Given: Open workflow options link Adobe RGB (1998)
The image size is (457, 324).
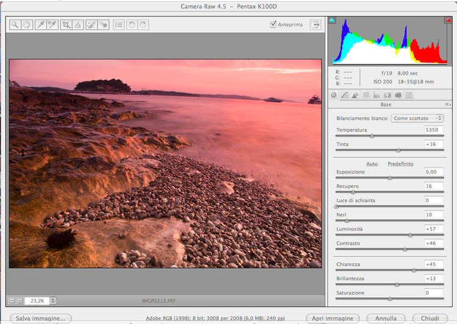Looking at the screenshot, I should (215, 318).
